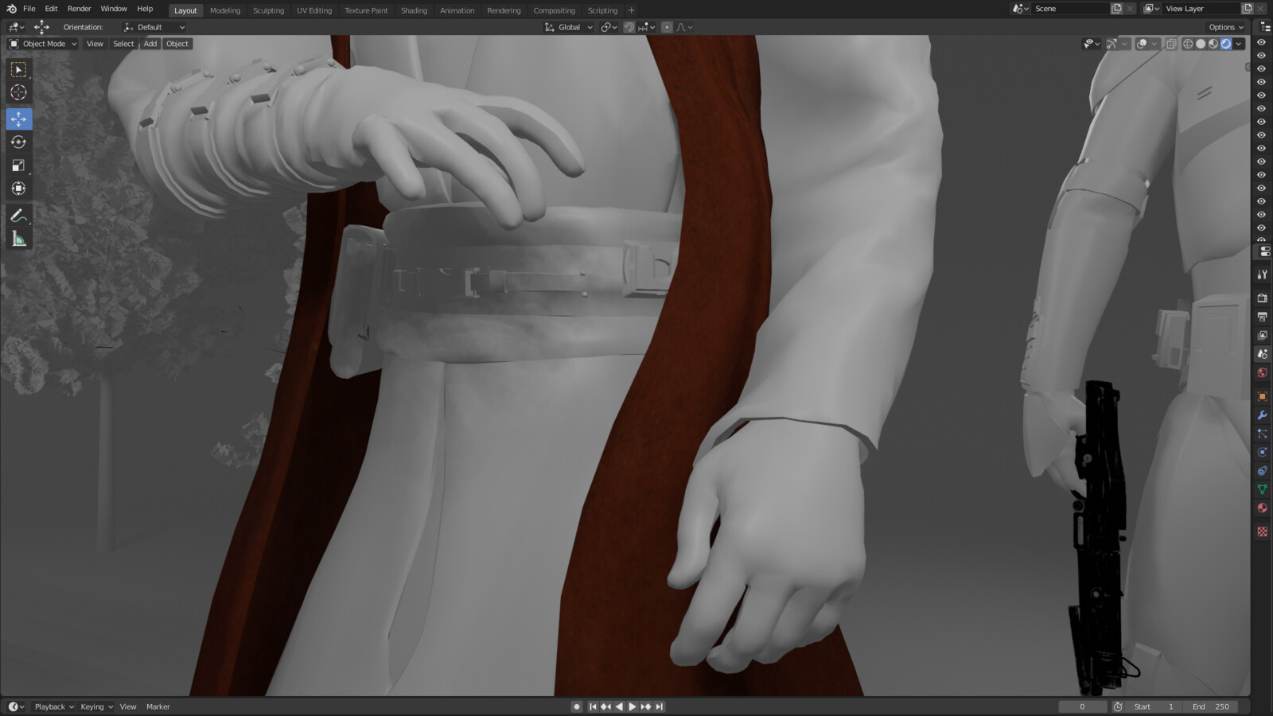Open the Keying dropdown
Image resolution: width=1273 pixels, height=716 pixels.
[x=96, y=706]
